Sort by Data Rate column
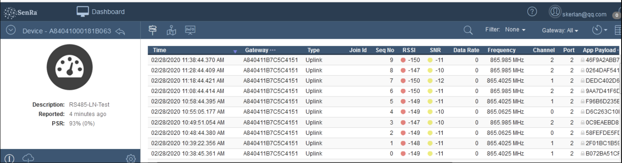622x163 pixels. 466,50
